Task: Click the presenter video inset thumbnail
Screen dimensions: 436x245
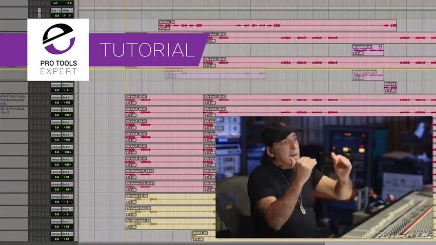Action: click(324, 177)
